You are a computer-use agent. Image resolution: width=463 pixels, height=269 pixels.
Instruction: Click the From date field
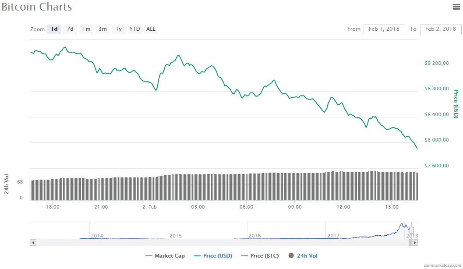tap(384, 29)
